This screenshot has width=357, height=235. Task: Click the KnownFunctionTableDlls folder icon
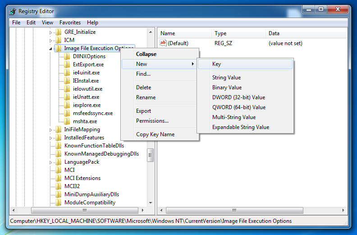pyautogui.click(x=59, y=146)
